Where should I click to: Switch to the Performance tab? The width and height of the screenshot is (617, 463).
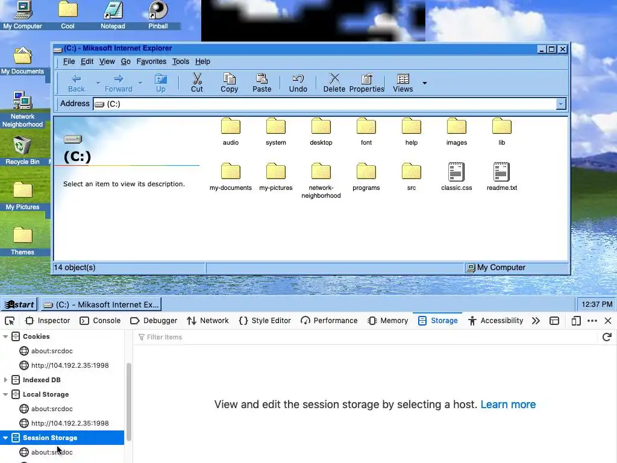pyautogui.click(x=329, y=321)
